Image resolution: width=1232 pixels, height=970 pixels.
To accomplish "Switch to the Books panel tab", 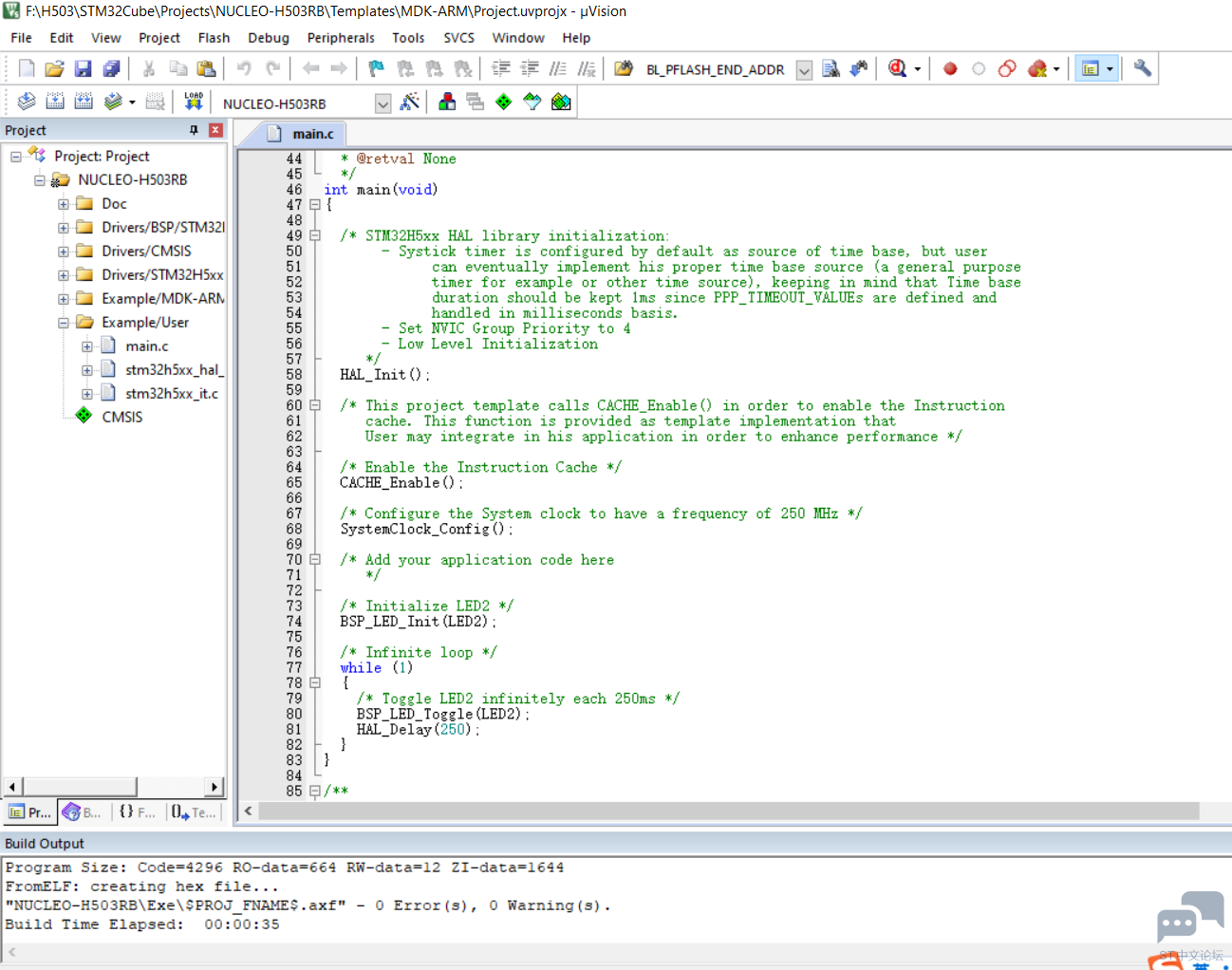I will [x=84, y=812].
